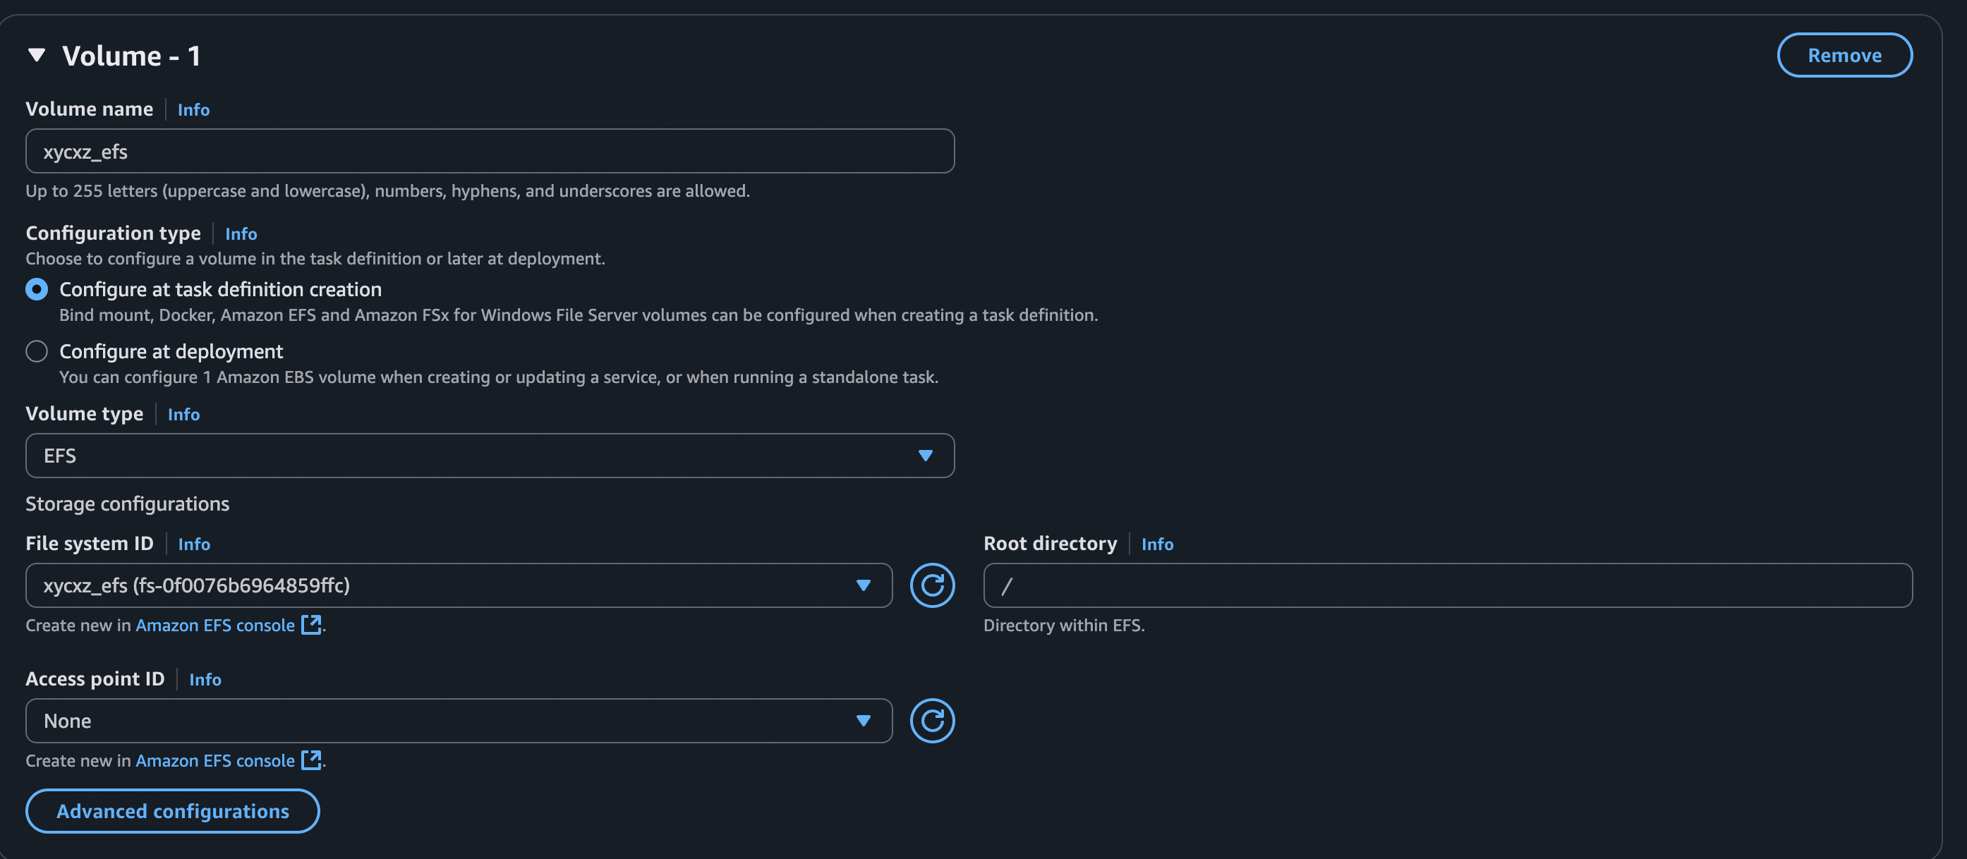1967x859 pixels.
Task: Open Info link for Configuration type
Action: (x=241, y=233)
